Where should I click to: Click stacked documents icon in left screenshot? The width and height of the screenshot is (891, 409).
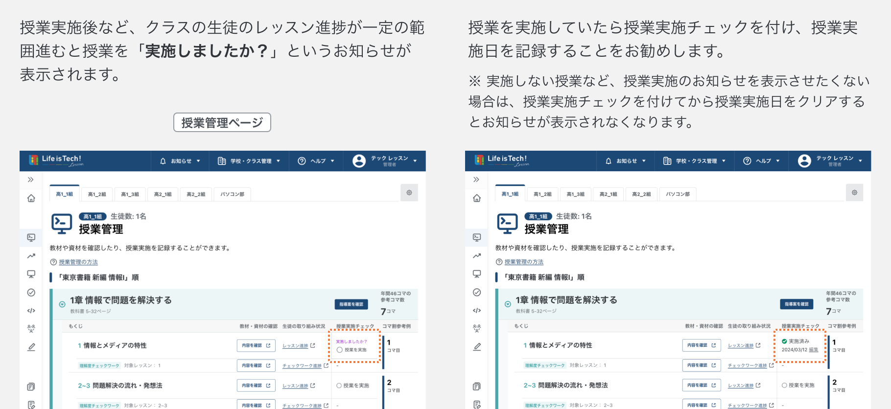pyautogui.click(x=31, y=386)
